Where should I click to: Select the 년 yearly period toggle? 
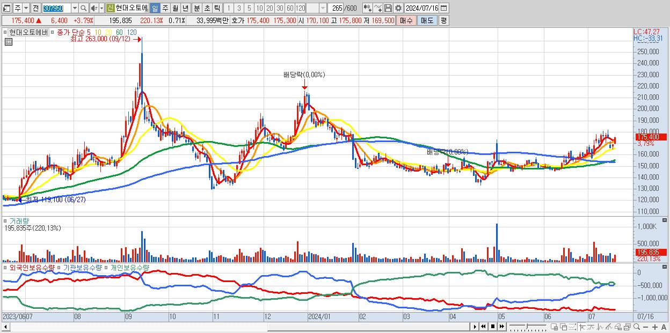185,8
